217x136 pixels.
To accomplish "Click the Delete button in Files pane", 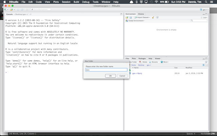I will (x=143, y=62).
